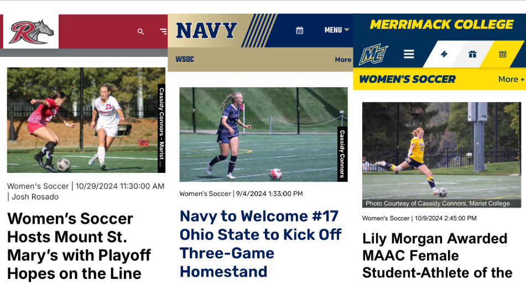Viewport: 526px width, 296px height.
Task: Open the Merrimack hamburger menu
Action: (x=409, y=54)
